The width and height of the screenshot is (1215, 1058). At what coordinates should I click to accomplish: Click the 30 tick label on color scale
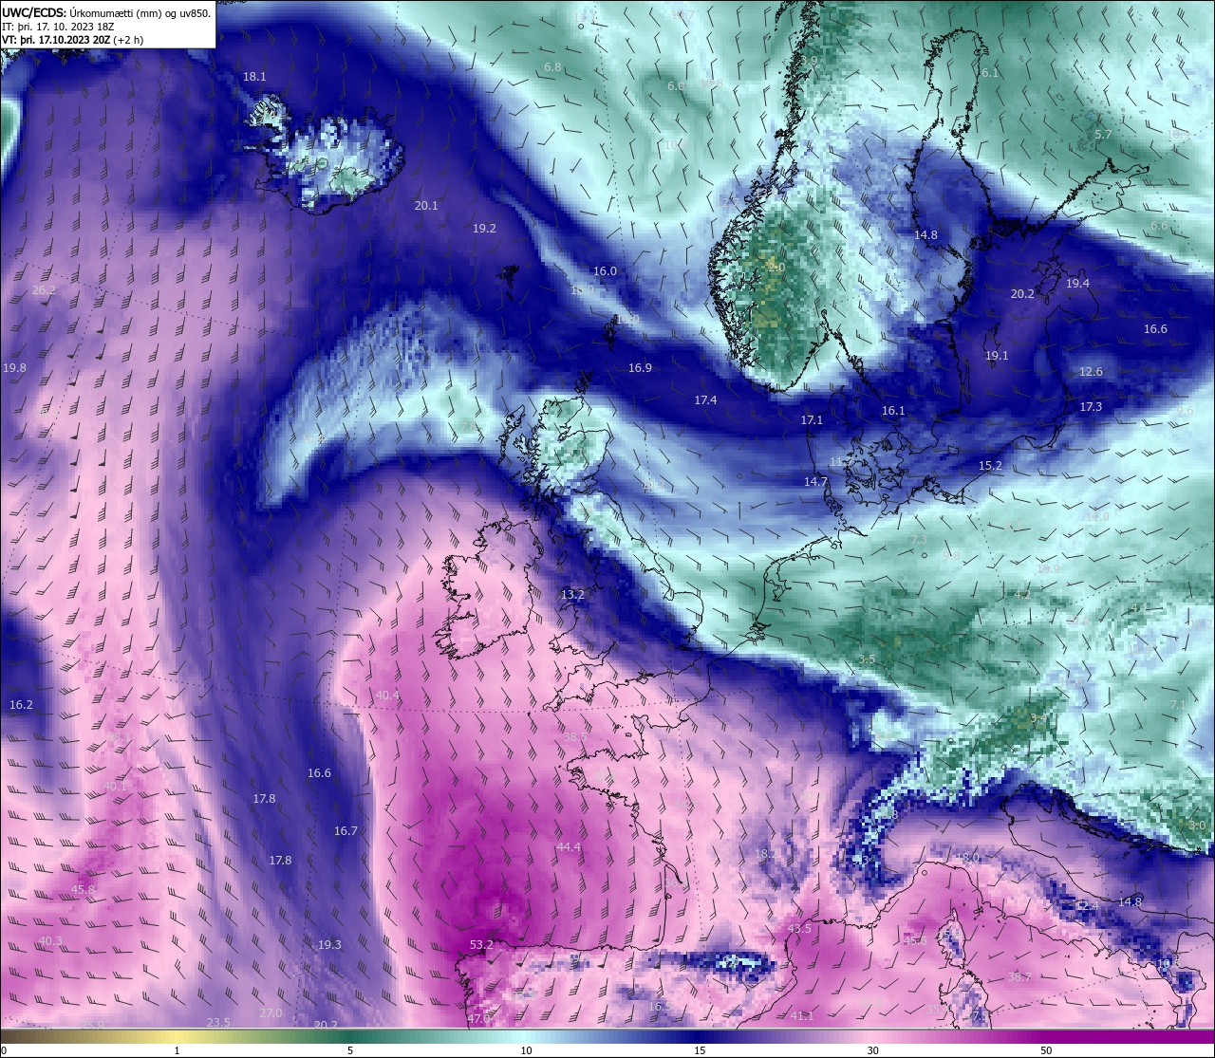point(872,1050)
